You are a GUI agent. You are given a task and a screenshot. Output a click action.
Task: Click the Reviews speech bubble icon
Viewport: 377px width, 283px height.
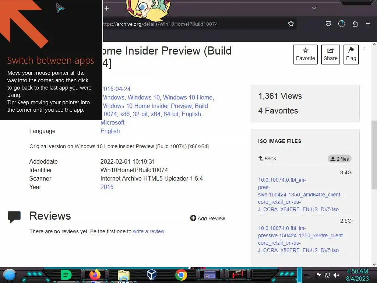pyautogui.click(x=14, y=217)
